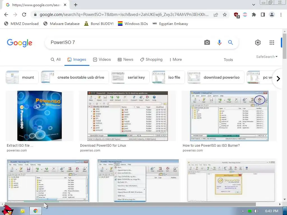Image resolution: width=287 pixels, height=215 pixels.
Task: Click the horizontal page scrollbar
Action: pyautogui.click(x=130, y=204)
